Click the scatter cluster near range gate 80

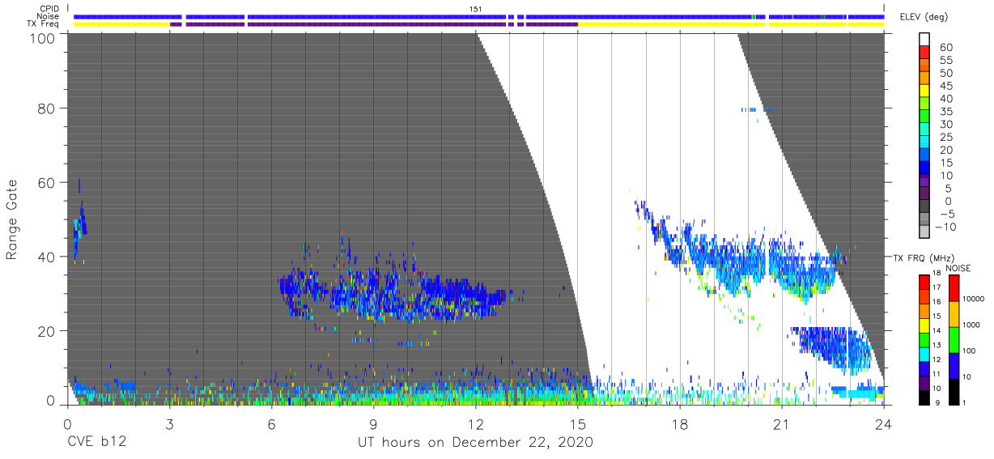pos(758,109)
